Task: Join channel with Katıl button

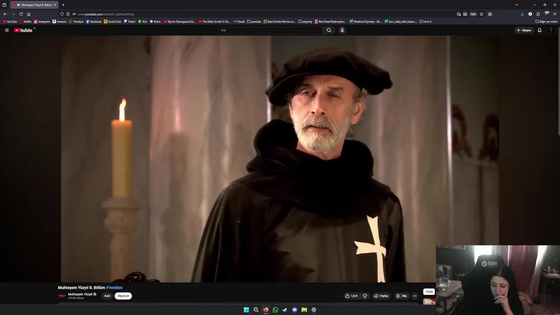Action: (x=107, y=296)
